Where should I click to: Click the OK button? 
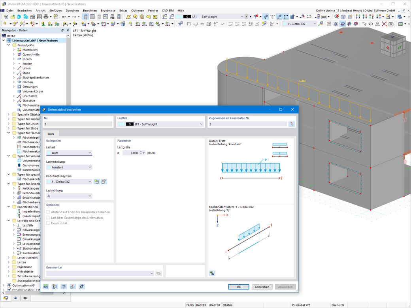point(239,287)
